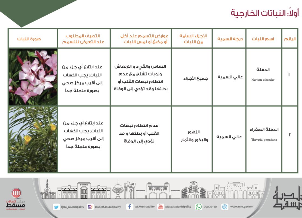
Task: Click 'عالي السمية' in the Nerium oleander row
Action: pos(230,77)
